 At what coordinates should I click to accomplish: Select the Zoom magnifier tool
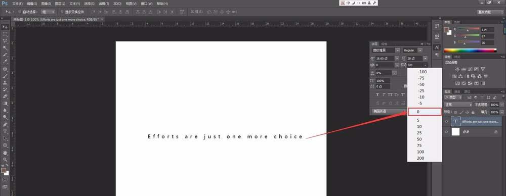5,159
